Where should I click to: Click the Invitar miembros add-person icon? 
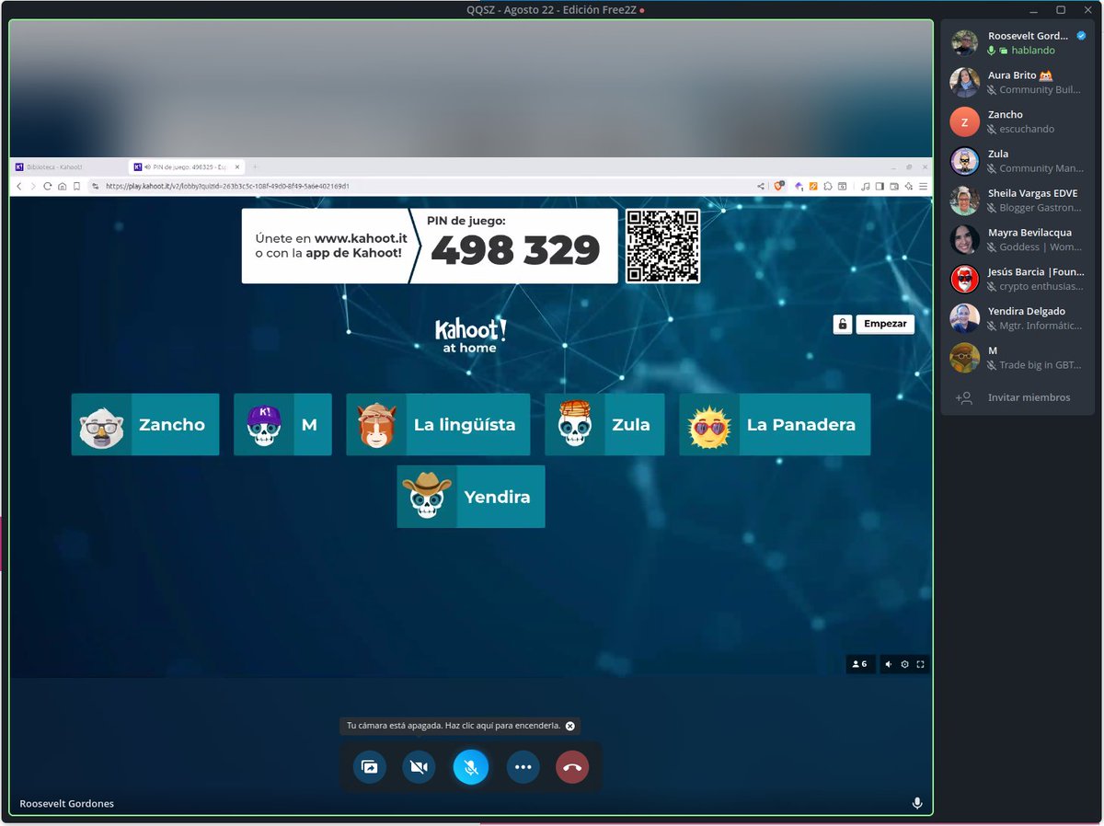coord(964,397)
